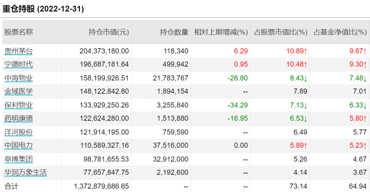Image resolution: width=370 pixels, height=192 pixels.
Task: Click the 持仓市值(元) column header
Action: coord(109,32)
